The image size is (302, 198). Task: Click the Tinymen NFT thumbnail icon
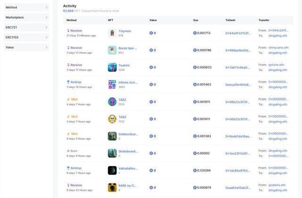coord(112,33)
